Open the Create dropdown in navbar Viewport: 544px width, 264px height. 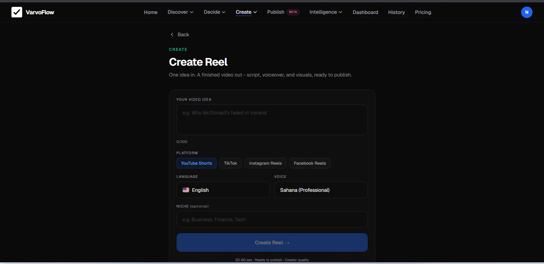point(246,12)
